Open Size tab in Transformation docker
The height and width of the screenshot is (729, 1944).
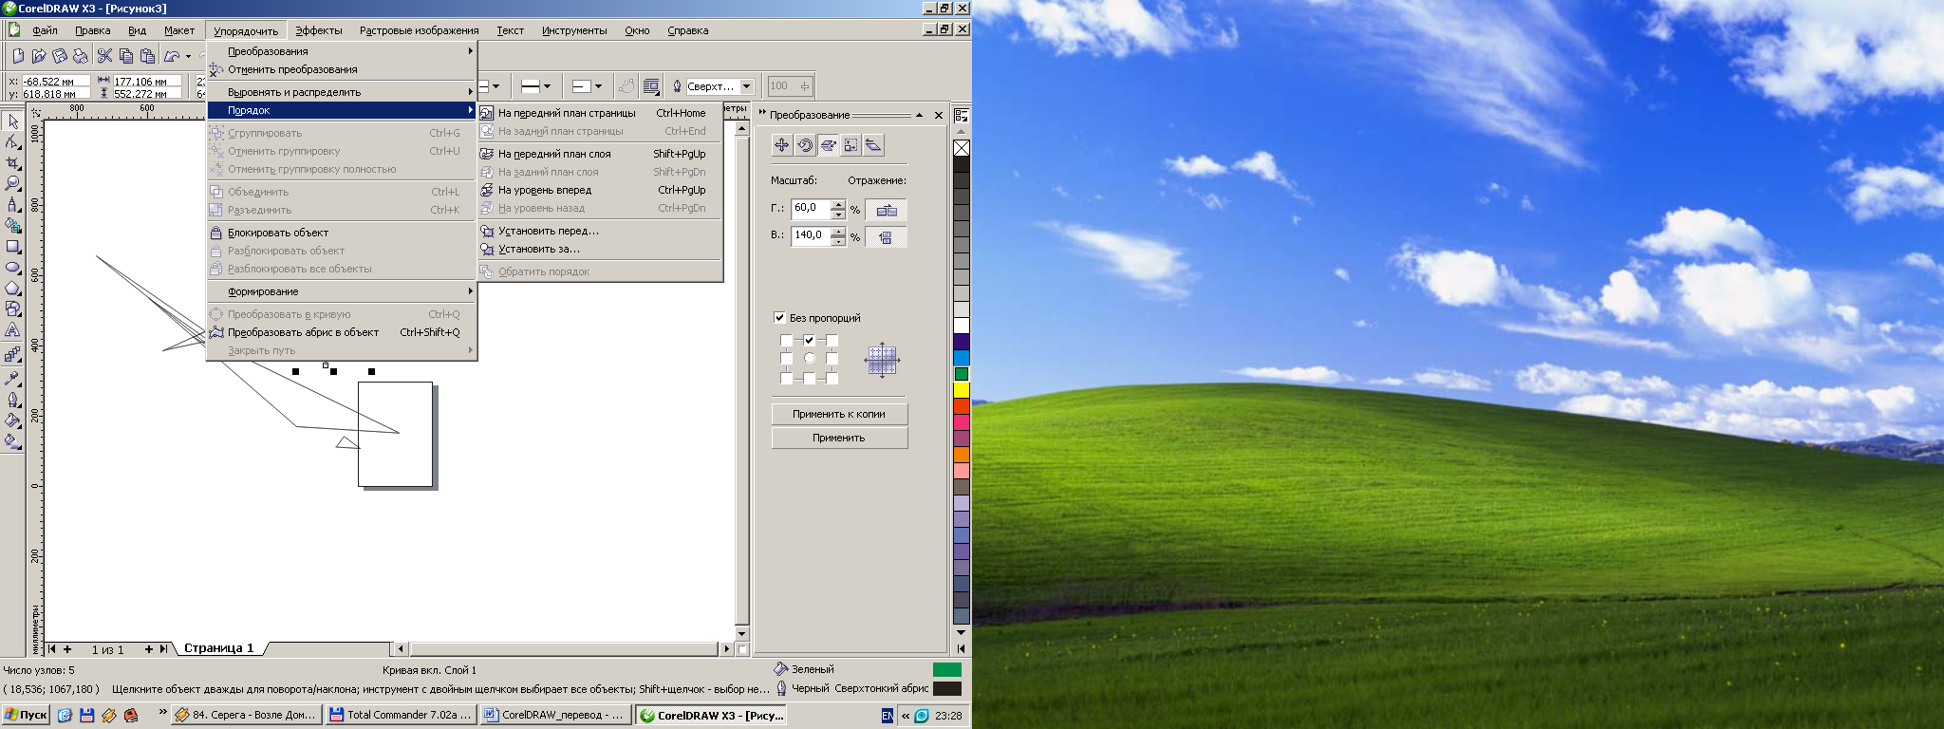(850, 145)
